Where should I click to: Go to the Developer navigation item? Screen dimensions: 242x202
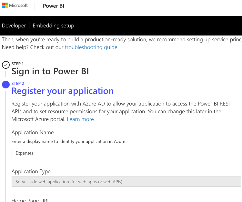[x=14, y=26]
